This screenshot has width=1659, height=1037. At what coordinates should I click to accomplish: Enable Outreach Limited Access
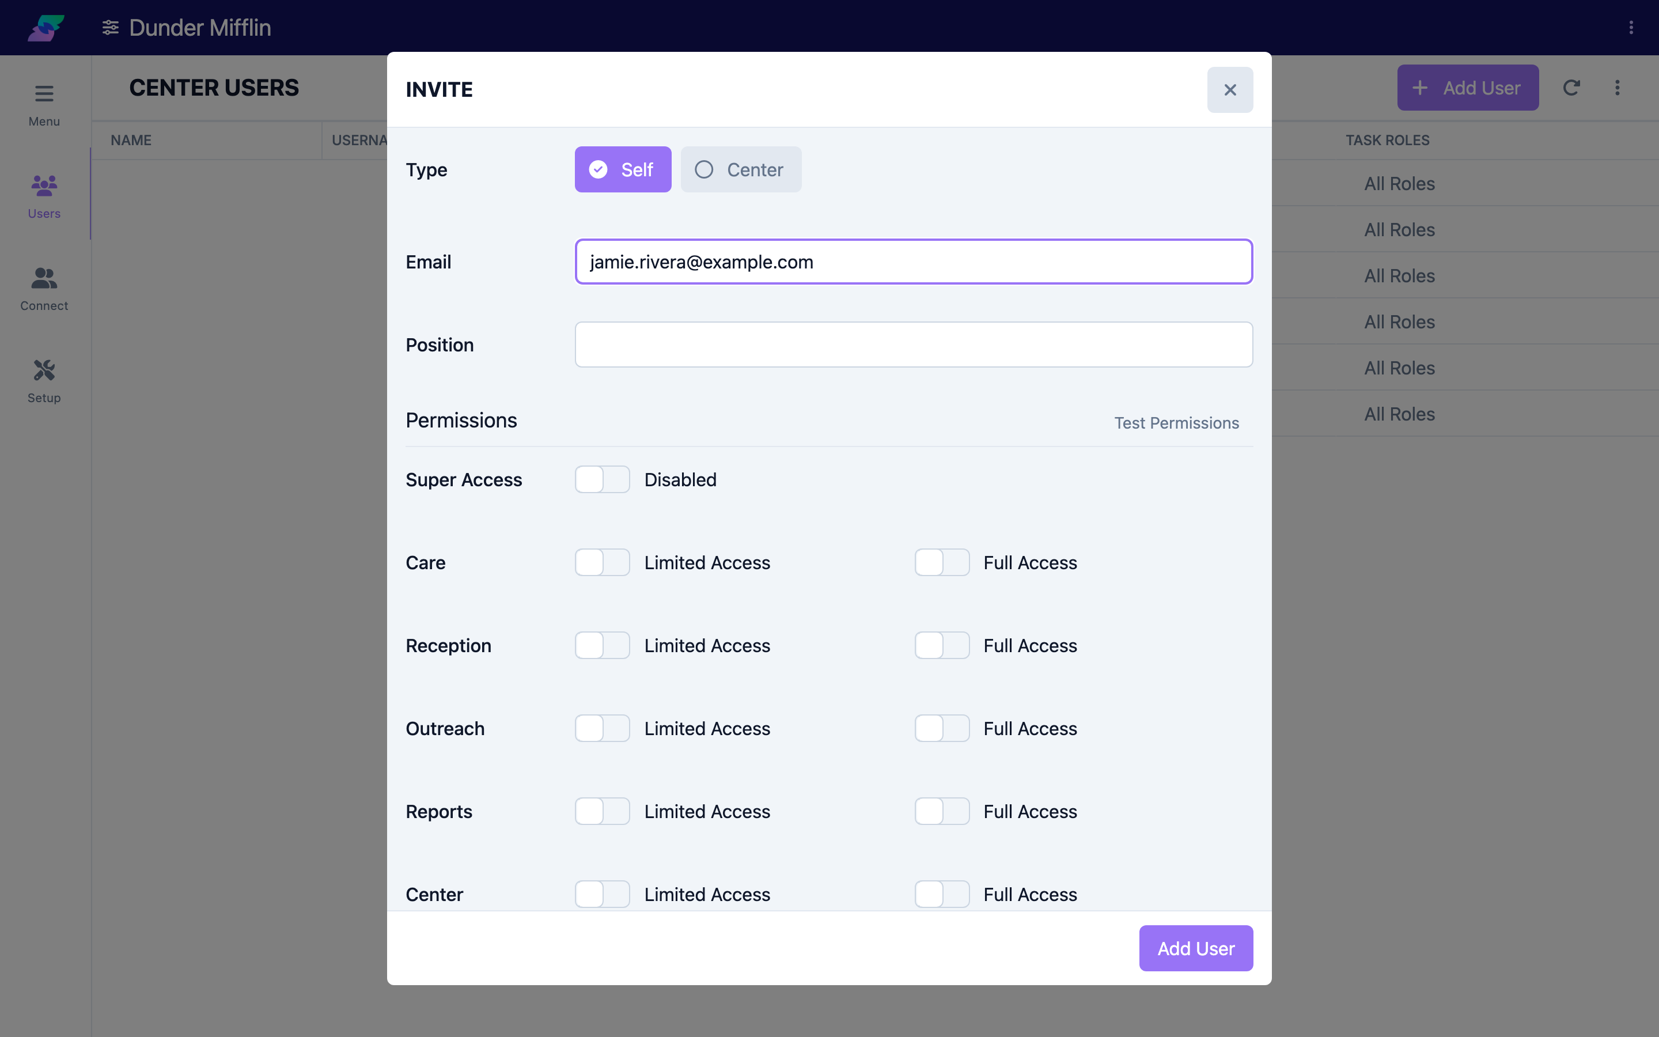coord(602,728)
